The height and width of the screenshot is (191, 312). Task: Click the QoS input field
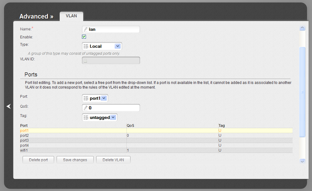pyautogui.click(x=111, y=108)
